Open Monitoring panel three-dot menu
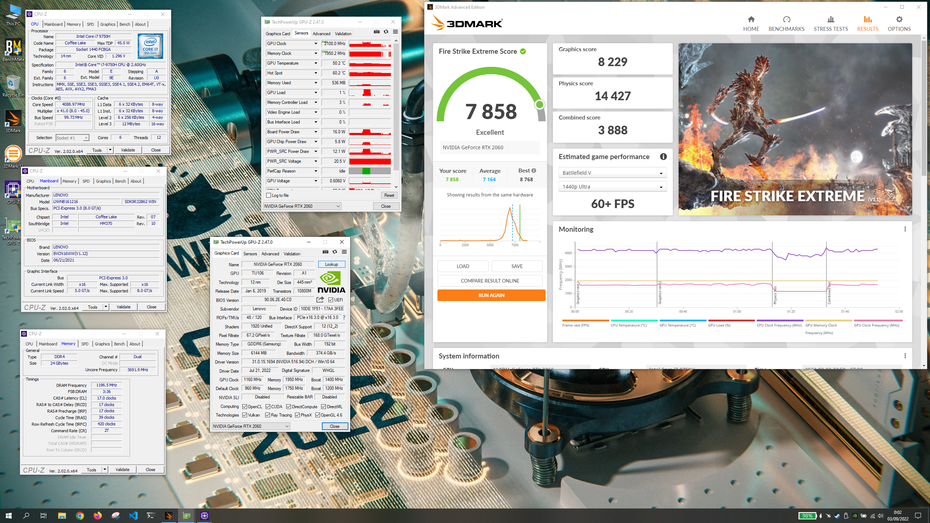930x523 pixels. click(x=905, y=229)
